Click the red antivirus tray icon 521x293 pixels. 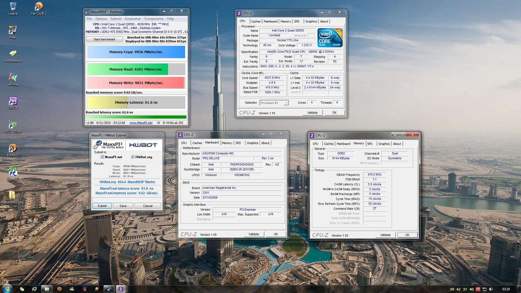(x=478, y=289)
